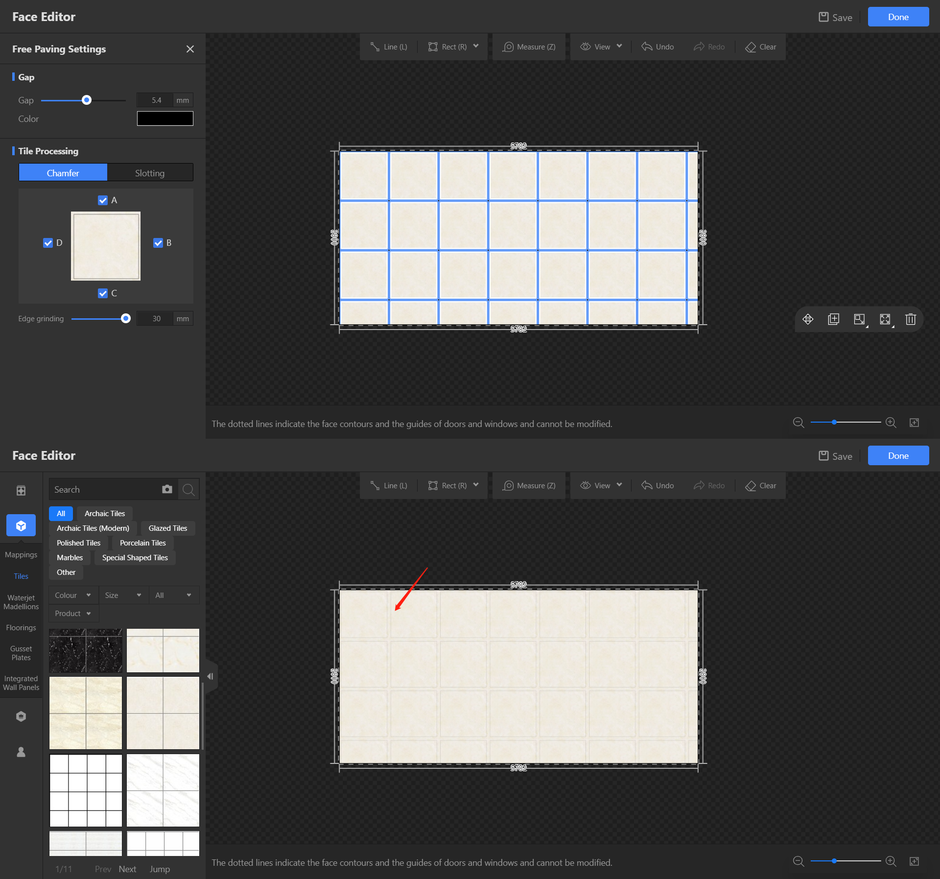
Task: Uncheck chamfer edge A checkbox
Action: click(103, 200)
